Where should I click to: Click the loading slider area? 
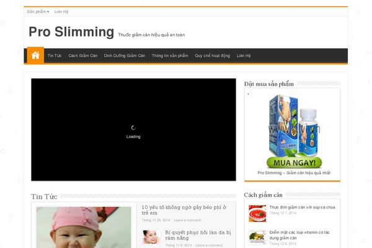(133, 130)
